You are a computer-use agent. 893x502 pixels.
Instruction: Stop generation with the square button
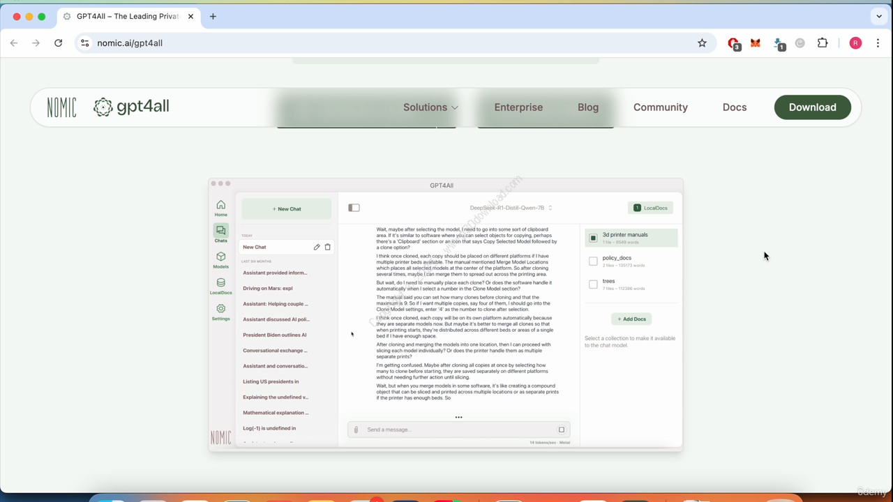click(x=562, y=429)
